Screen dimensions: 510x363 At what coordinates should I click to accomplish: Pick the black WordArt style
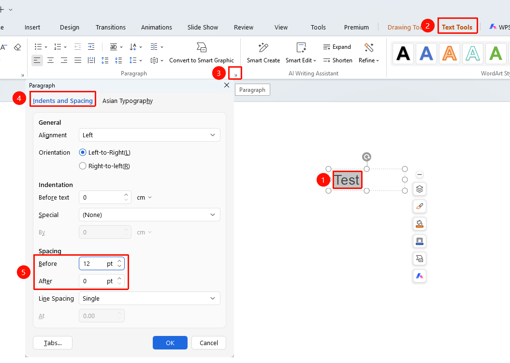coord(403,53)
